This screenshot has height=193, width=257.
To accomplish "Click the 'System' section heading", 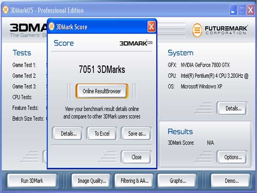I will 181,53.
